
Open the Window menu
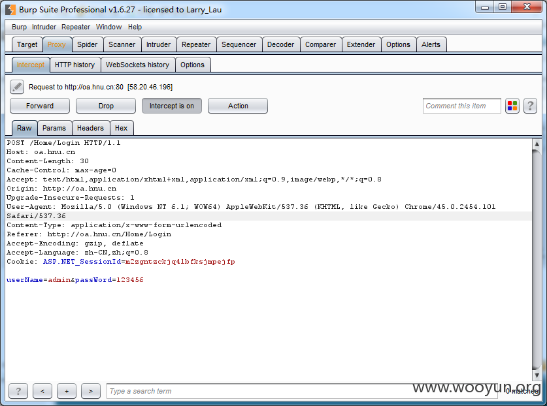pyautogui.click(x=109, y=27)
